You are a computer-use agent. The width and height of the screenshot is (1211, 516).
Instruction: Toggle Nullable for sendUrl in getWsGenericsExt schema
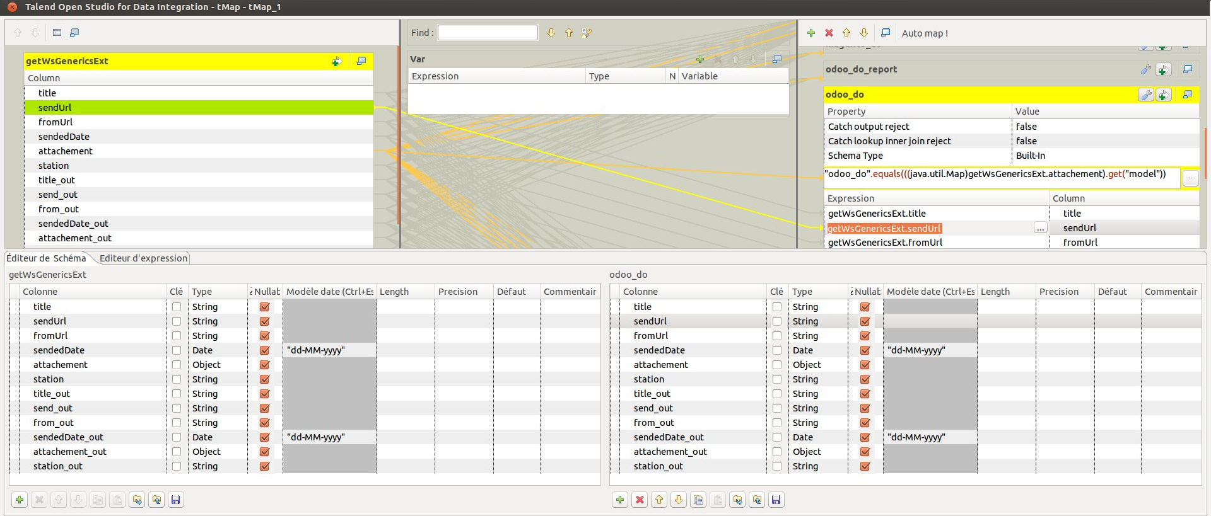coord(265,321)
